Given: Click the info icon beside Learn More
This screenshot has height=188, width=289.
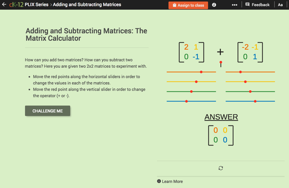Looking at the screenshot, I should coord(159,181).
